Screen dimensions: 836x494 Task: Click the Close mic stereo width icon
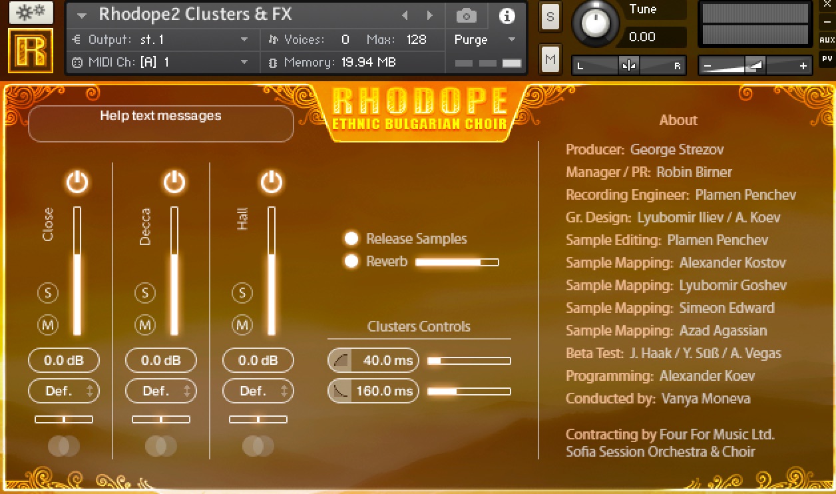point(64,446)
